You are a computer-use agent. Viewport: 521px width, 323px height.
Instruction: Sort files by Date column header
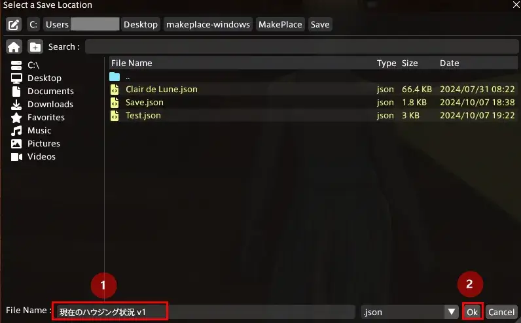coord(449,63)
